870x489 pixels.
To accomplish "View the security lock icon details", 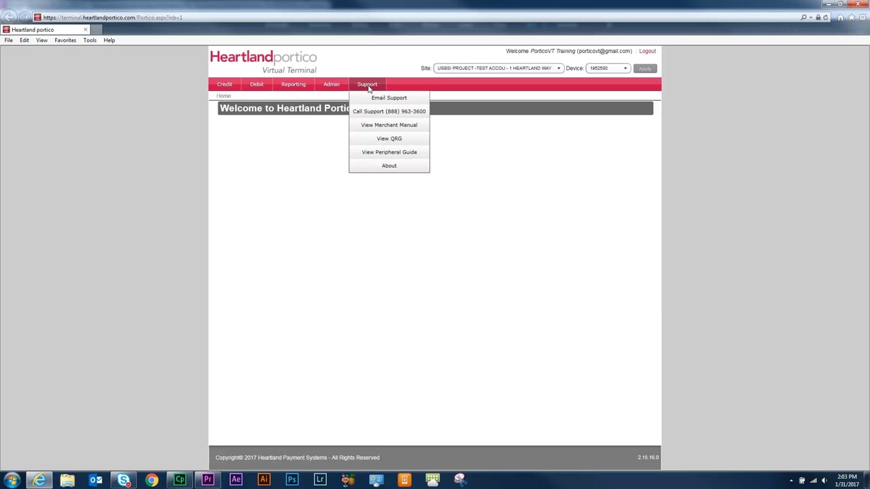I will coord(818,18).
